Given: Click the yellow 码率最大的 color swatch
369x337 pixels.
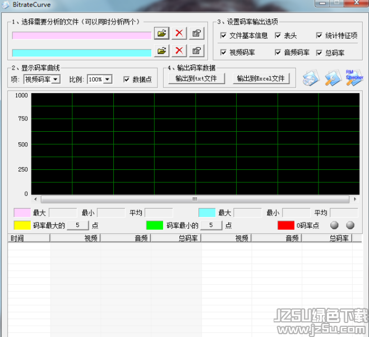Looking at the screenshot, I should (x=22, y=225).
